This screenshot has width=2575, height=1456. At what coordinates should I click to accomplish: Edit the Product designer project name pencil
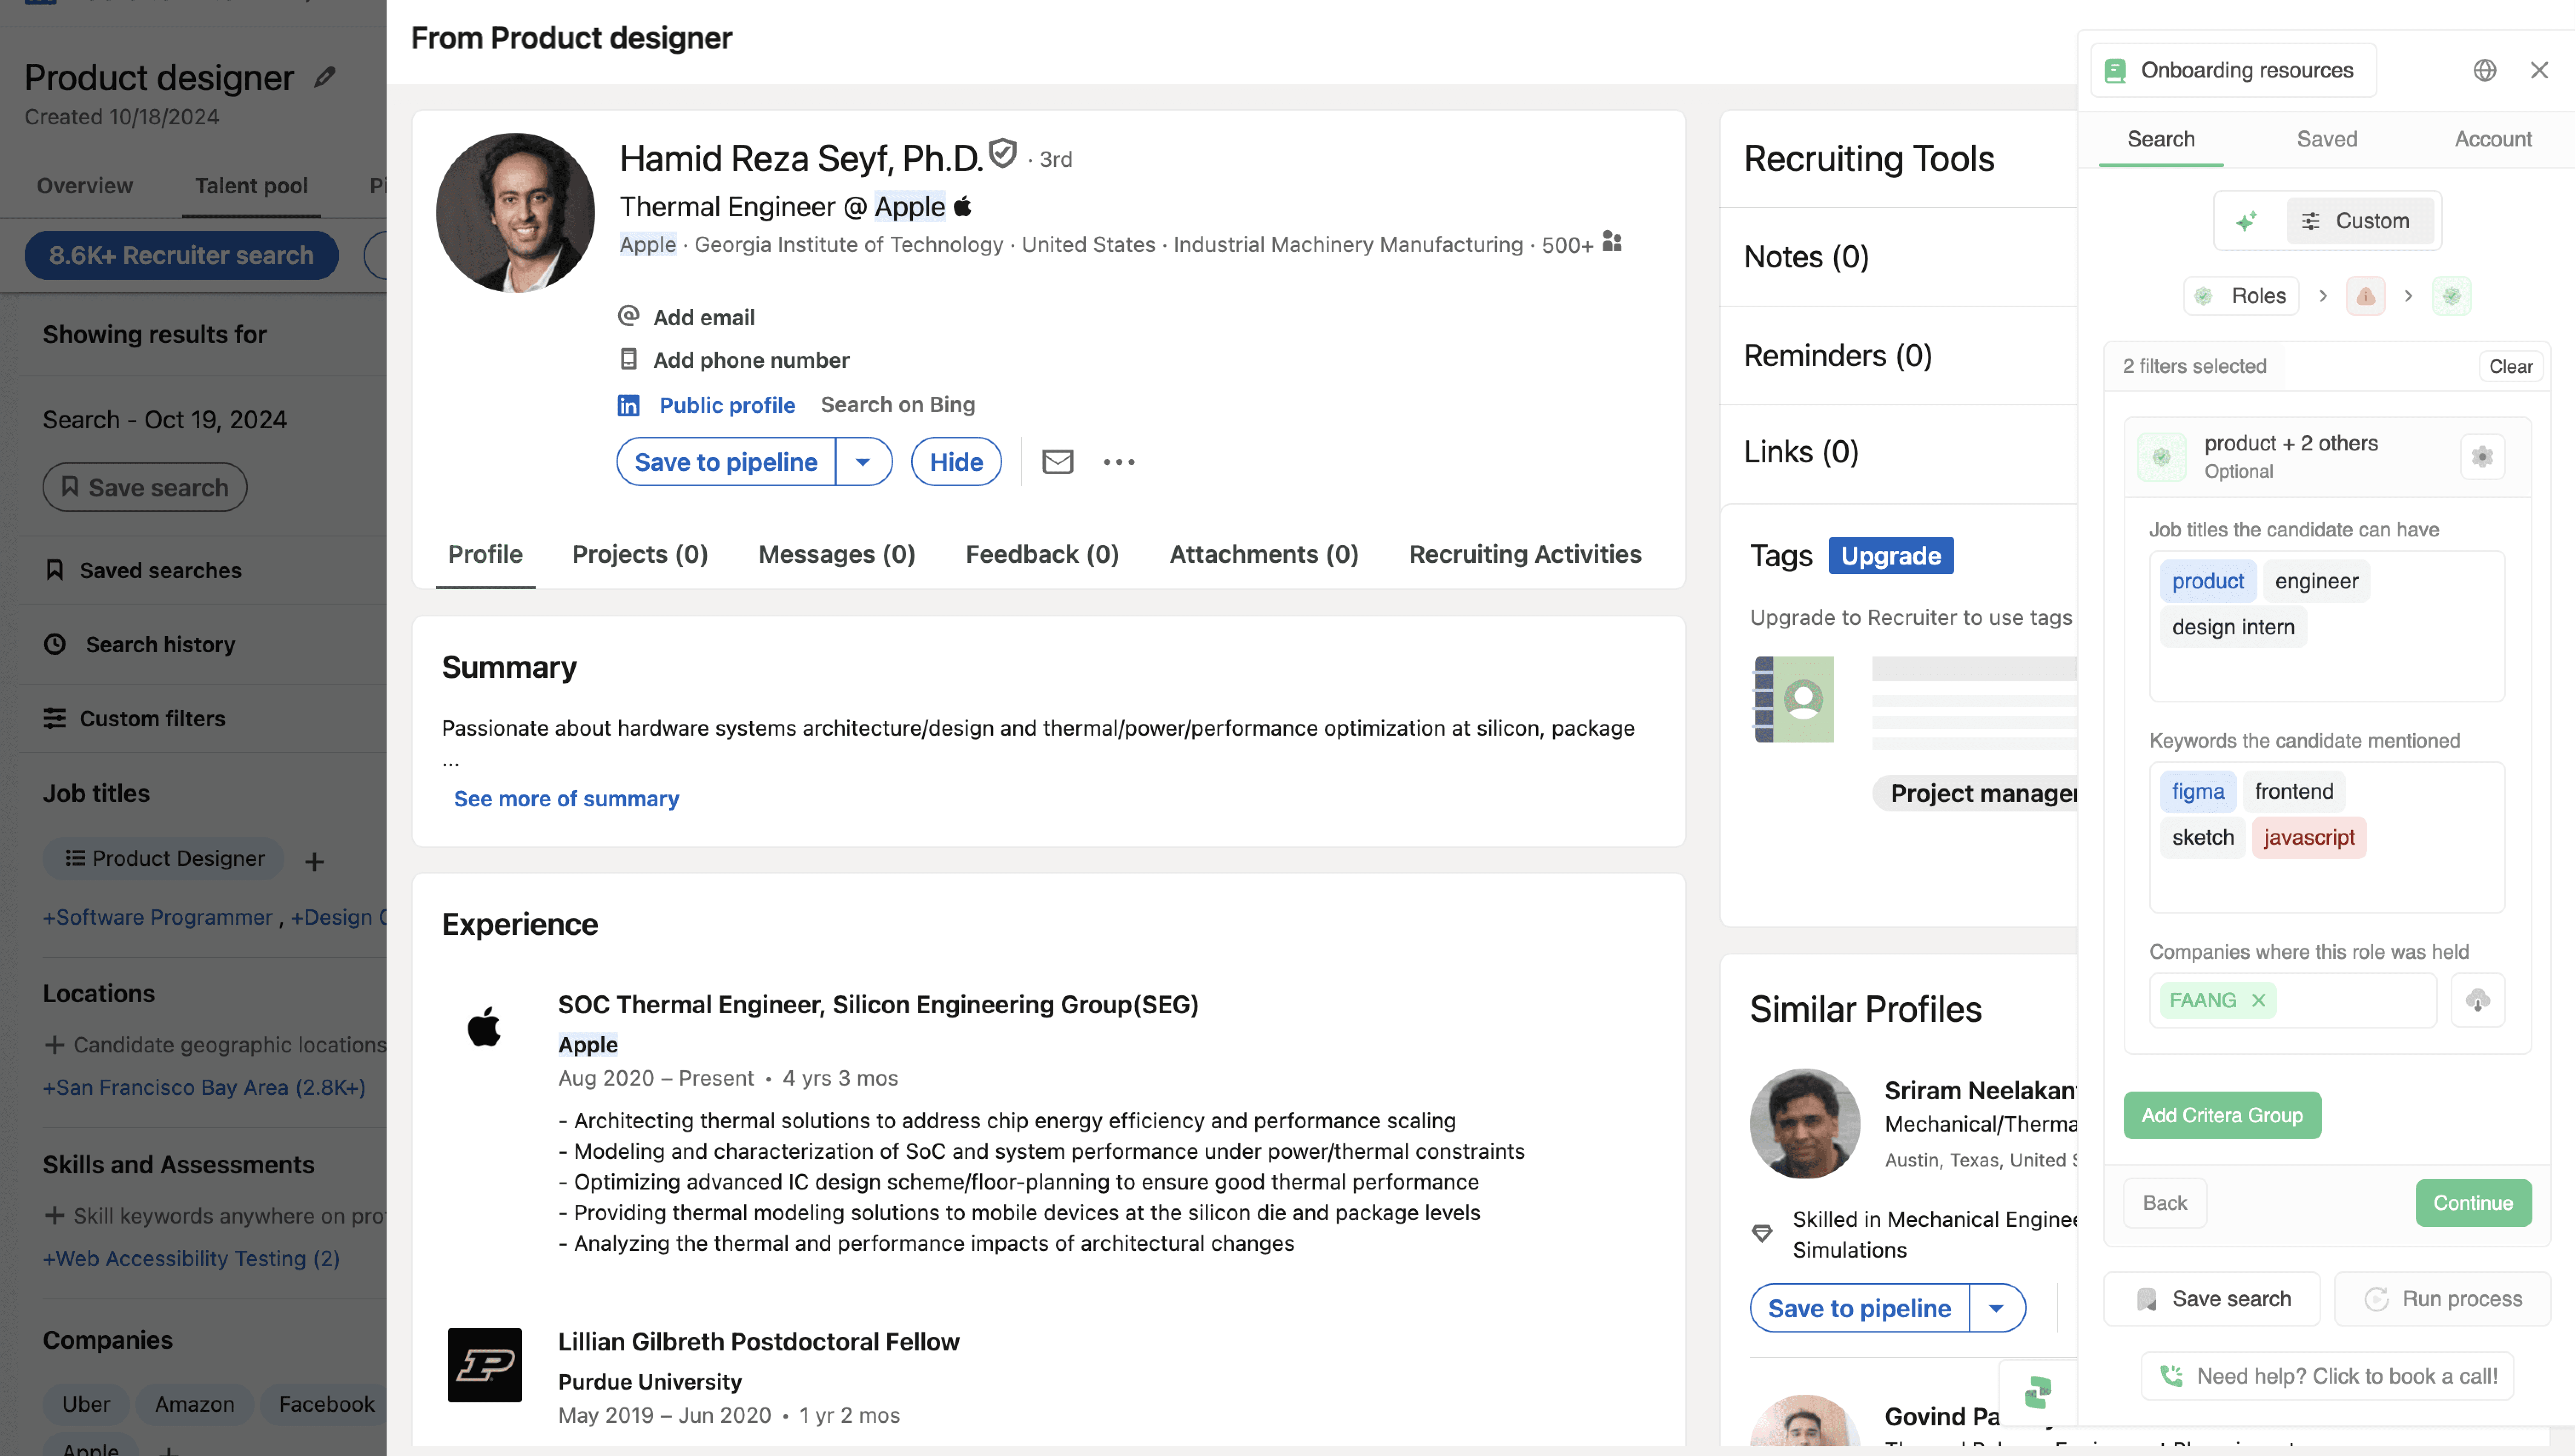[x=324, y=77]
